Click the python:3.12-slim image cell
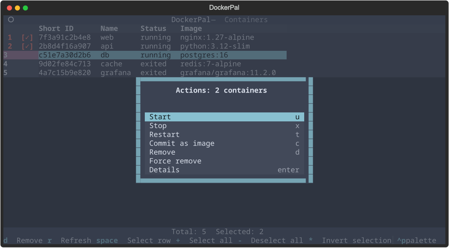 point(215,46)
